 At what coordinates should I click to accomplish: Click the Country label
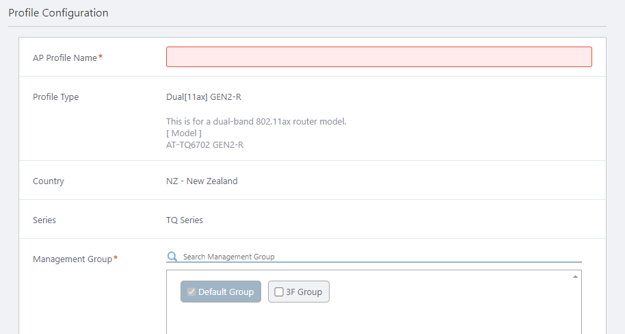coord(49,181)
